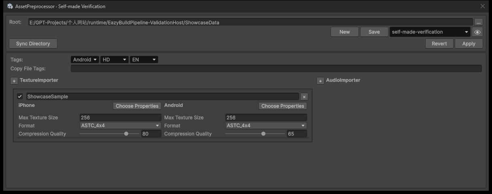This screenshot has width=492, height=194.
Task: Remove the ShowcaseSample entry
Action: click(304, 97)
